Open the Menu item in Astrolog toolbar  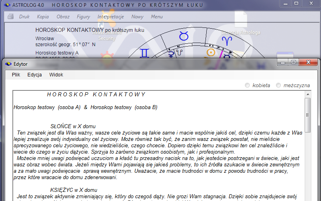click(157, 17)
